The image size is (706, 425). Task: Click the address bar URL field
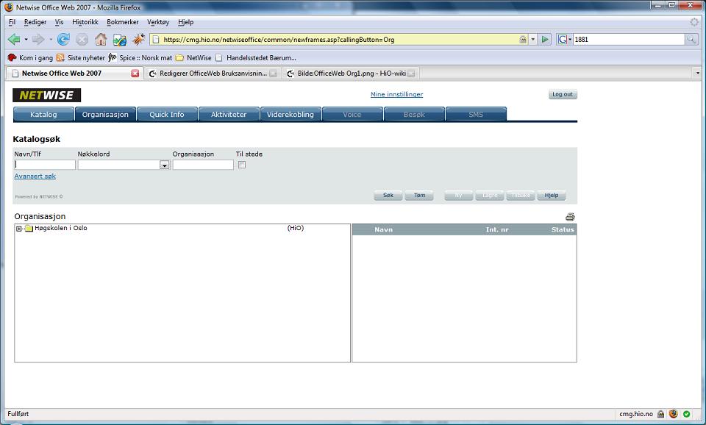(340, 40)
